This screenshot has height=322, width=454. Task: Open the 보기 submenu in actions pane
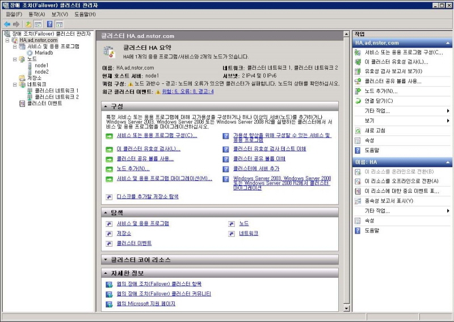click(x=402, y=121)
